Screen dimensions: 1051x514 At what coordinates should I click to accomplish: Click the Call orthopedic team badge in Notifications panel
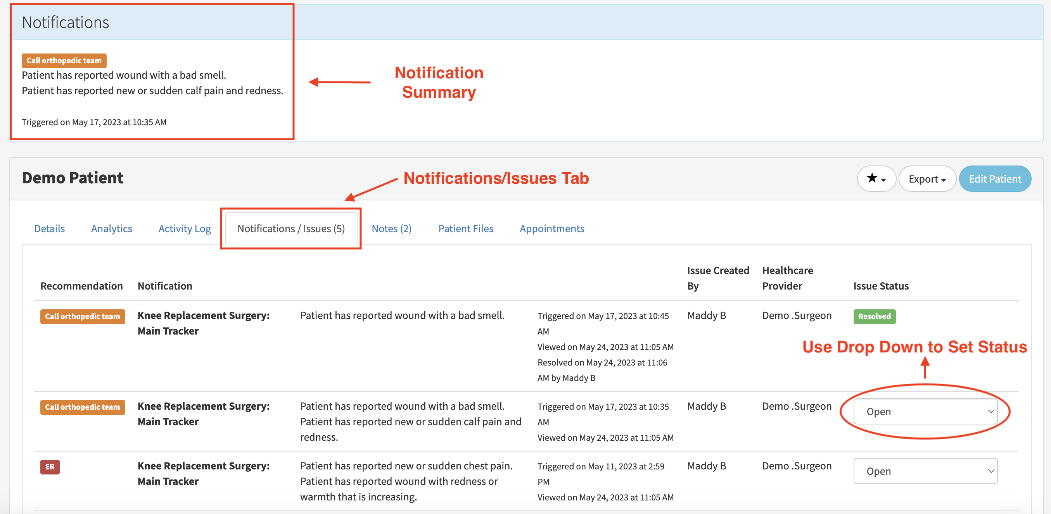64,60
